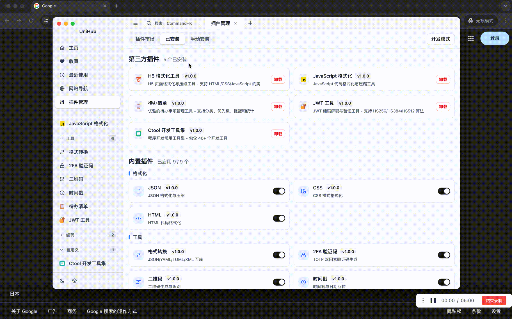This screenshot has width=512, height=319.
Task: Select 插件管理 sliders icon in sidebar
Action: click(x=62, y=102)
